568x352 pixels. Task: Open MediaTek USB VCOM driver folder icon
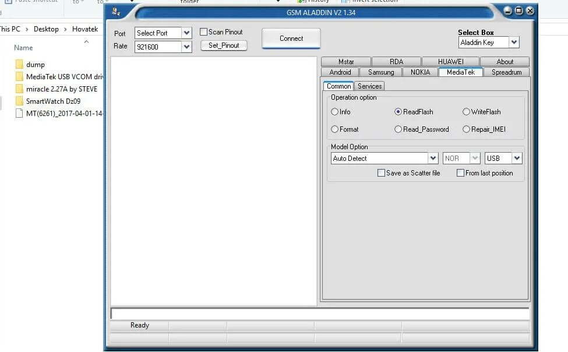point(20,77)
